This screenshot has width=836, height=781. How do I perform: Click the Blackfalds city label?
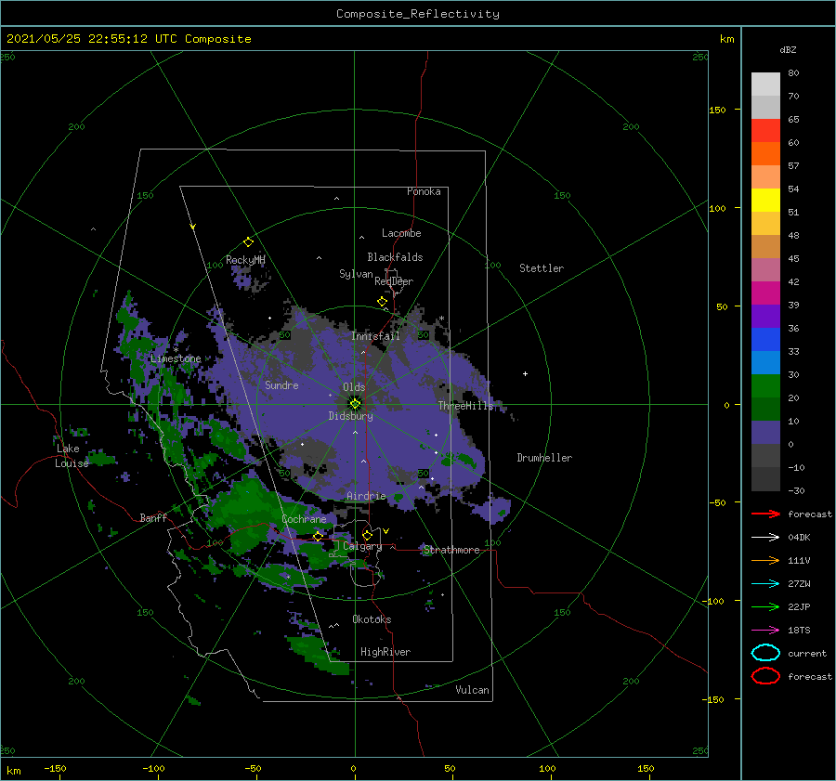tap(395, 257)
